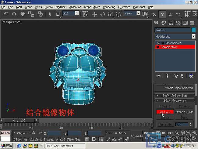Screen dimensions: 198x149
Task: Select the Link objects tool
Action: tap(23, 14)
